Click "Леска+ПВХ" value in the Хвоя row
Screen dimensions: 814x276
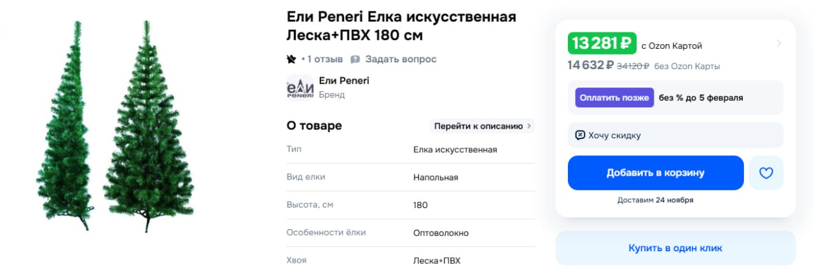point(436,261)
